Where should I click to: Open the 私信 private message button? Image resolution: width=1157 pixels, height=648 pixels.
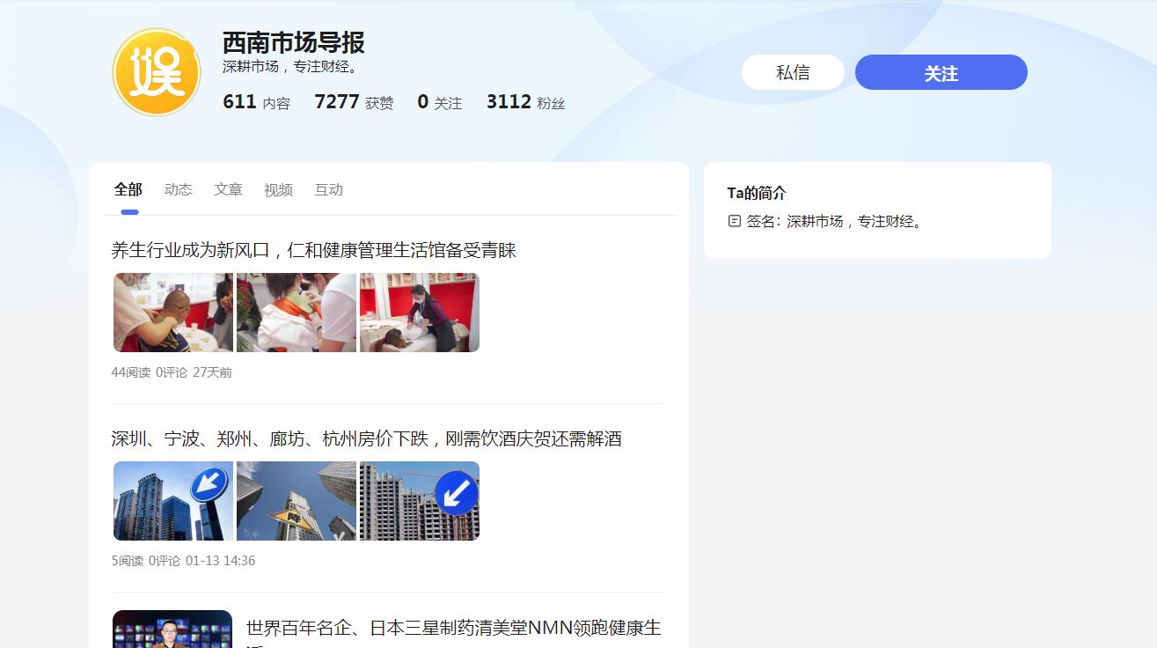(x=793, y=72)
